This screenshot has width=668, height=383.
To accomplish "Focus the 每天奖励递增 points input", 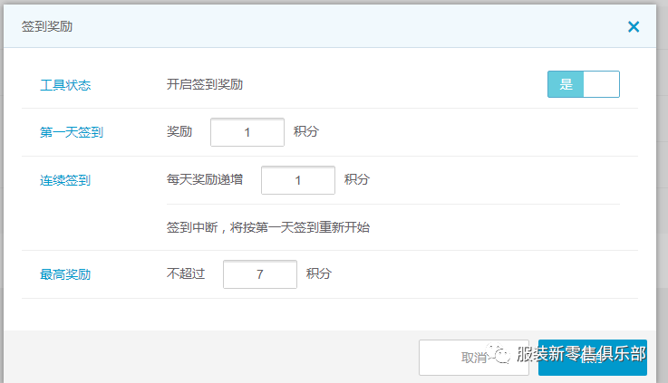I will pyautogui.click(x=298, y=180).
